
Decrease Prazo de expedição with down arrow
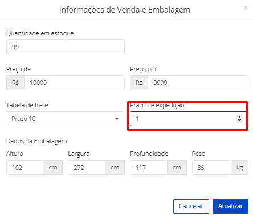pyautogui.click(x=239, y=120)
